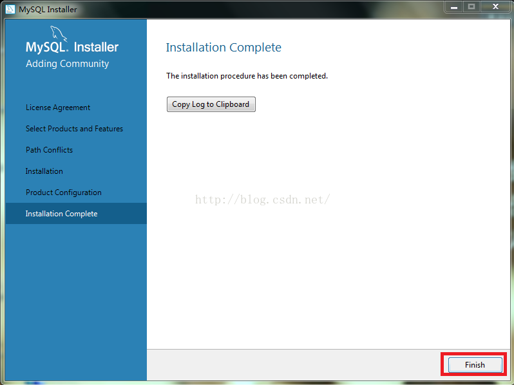
Task: Maximize the MySQL Installer window
Action: click(x=471, y=6)
